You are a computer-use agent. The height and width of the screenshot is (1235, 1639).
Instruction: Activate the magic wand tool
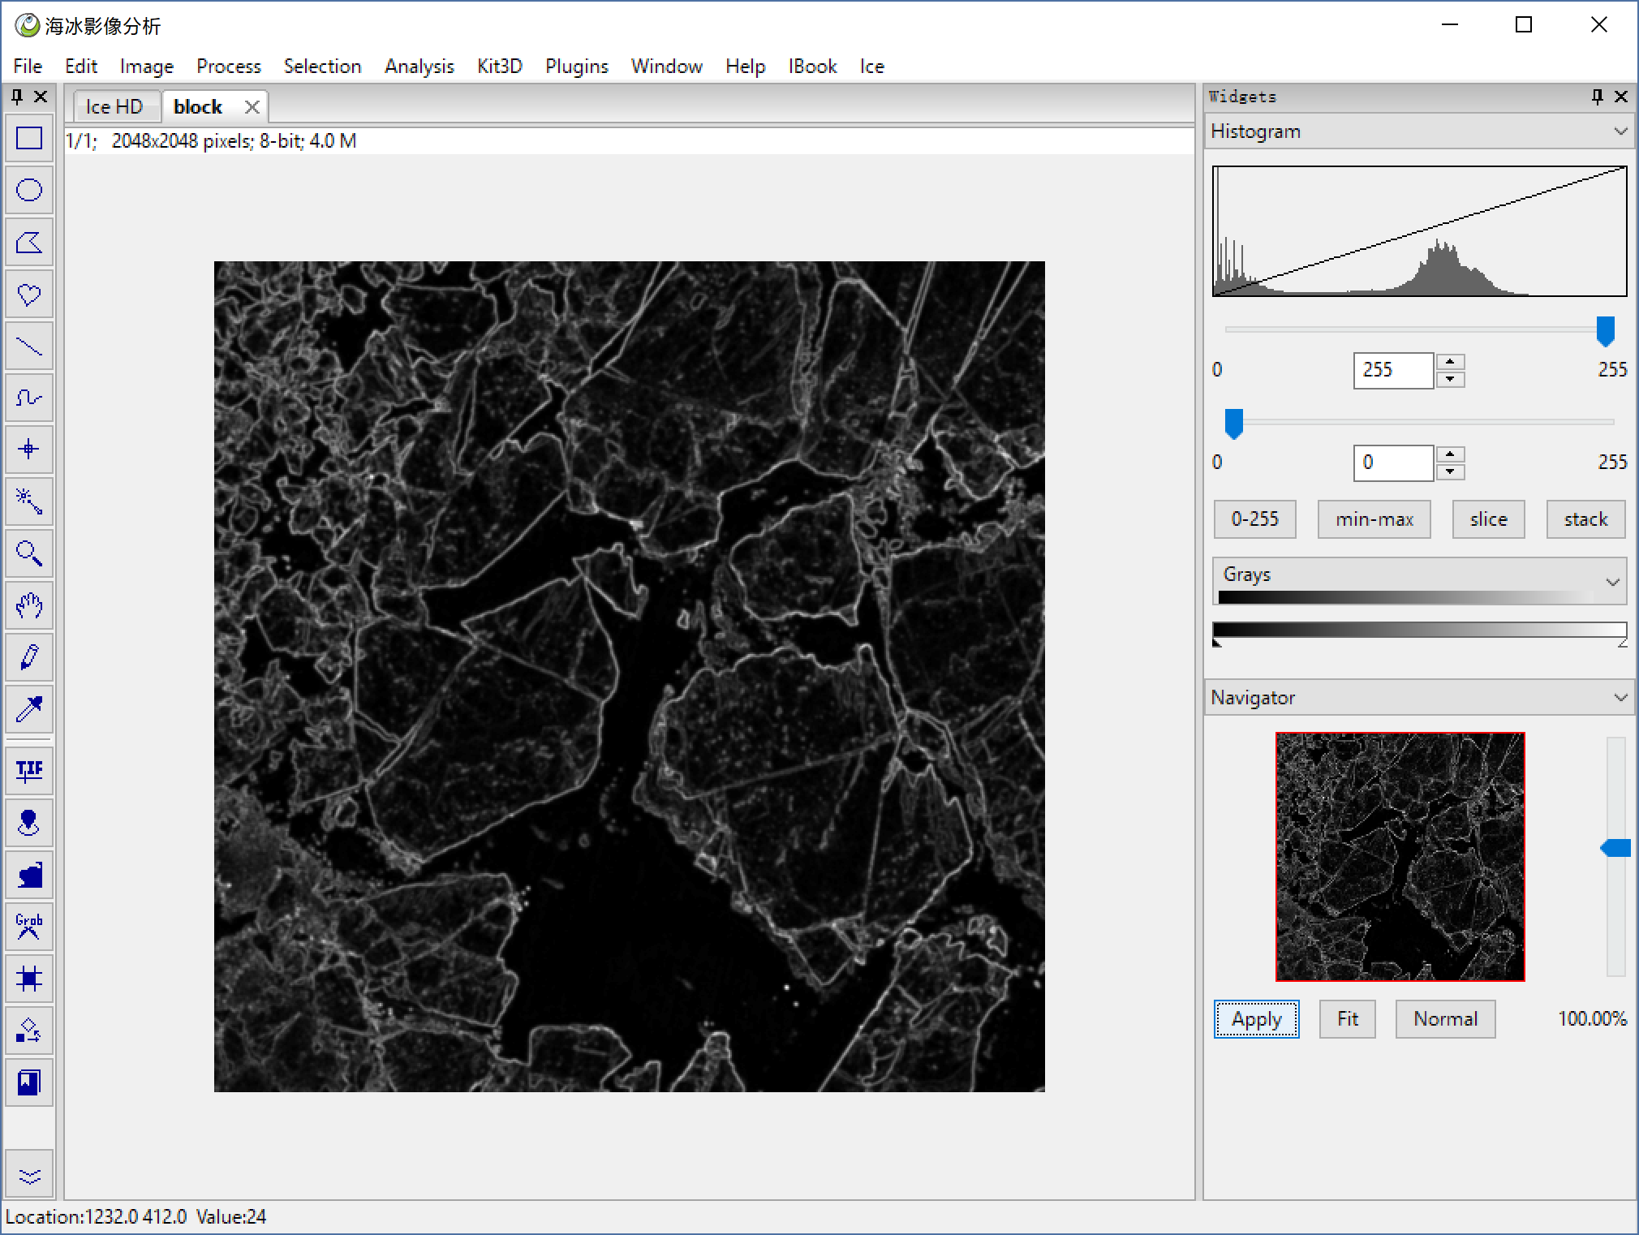[x=29, y=501]
